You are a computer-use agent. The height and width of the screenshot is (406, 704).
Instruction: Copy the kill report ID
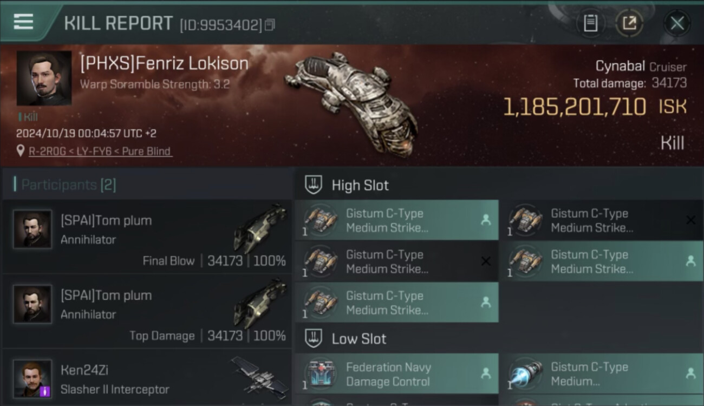click(270, 25)
